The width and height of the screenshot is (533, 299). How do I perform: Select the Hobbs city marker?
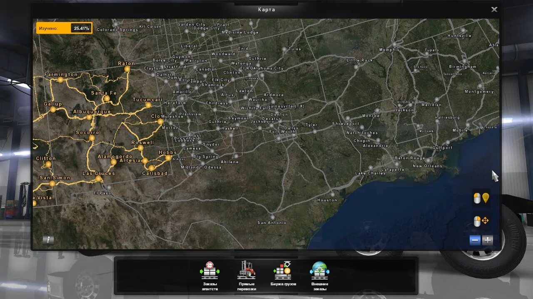coord(168,158)
